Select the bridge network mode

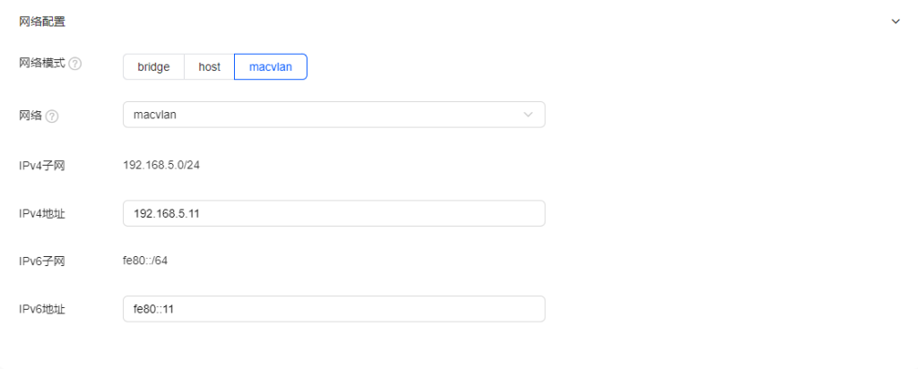153,67
